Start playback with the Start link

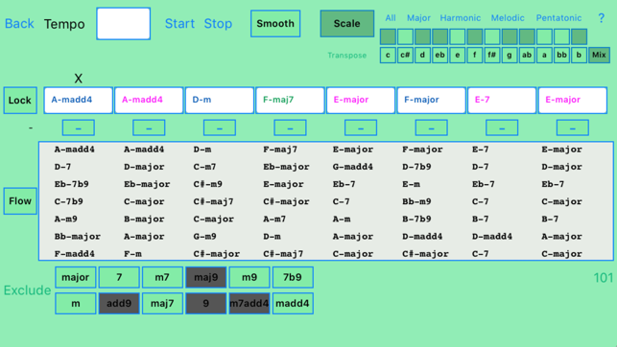[x=179, y=24]
